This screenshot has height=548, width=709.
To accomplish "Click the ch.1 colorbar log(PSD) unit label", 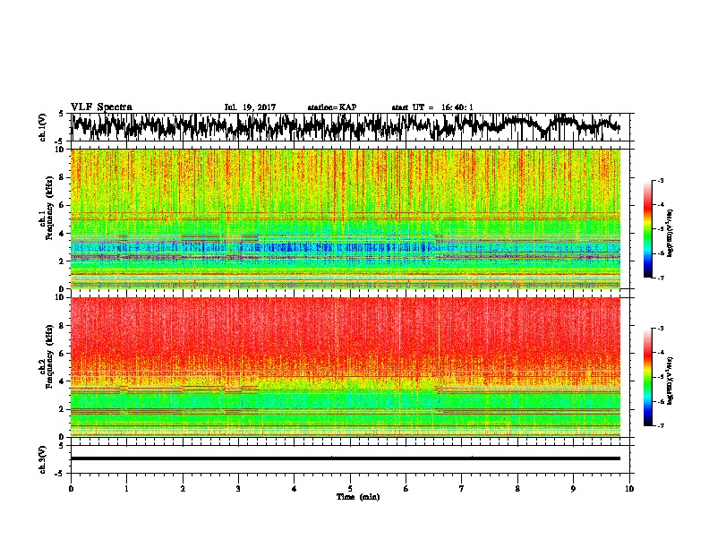I will [670, 234].
